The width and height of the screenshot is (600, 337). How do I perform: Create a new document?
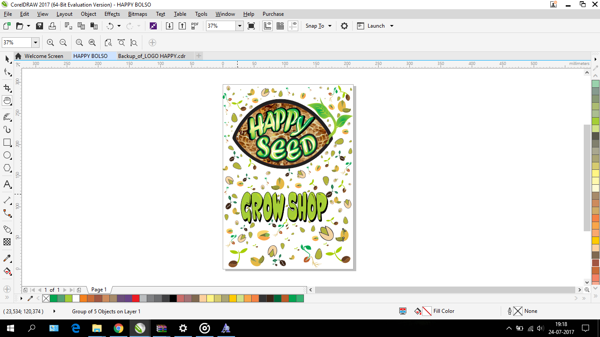(x=7, y=26)
